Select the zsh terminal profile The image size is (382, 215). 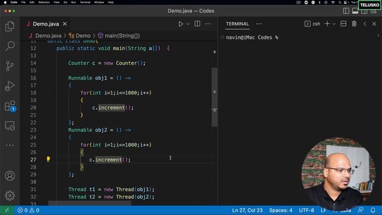[x=312, y=24]
